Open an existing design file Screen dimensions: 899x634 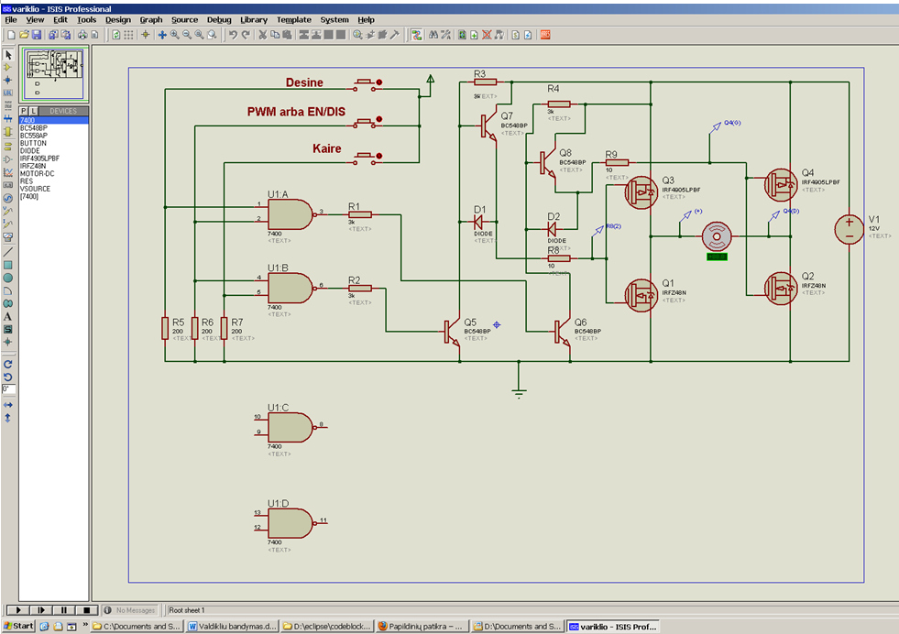pos(24,35)
